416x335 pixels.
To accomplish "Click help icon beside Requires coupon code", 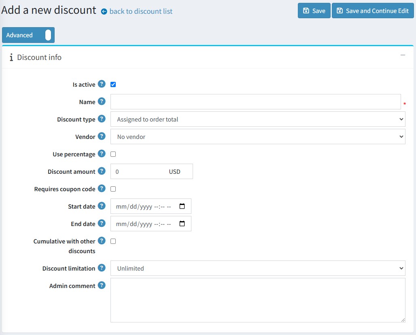I will click(x=102, y=189).
